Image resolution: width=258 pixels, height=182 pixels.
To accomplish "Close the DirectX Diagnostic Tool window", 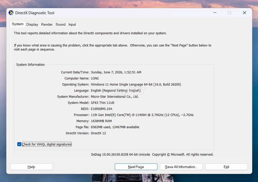I will pyautogui.click(x=245, y=13).
